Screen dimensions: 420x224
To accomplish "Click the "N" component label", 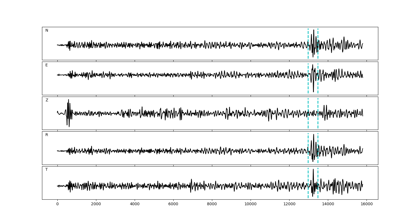I will tap(47, 31).
